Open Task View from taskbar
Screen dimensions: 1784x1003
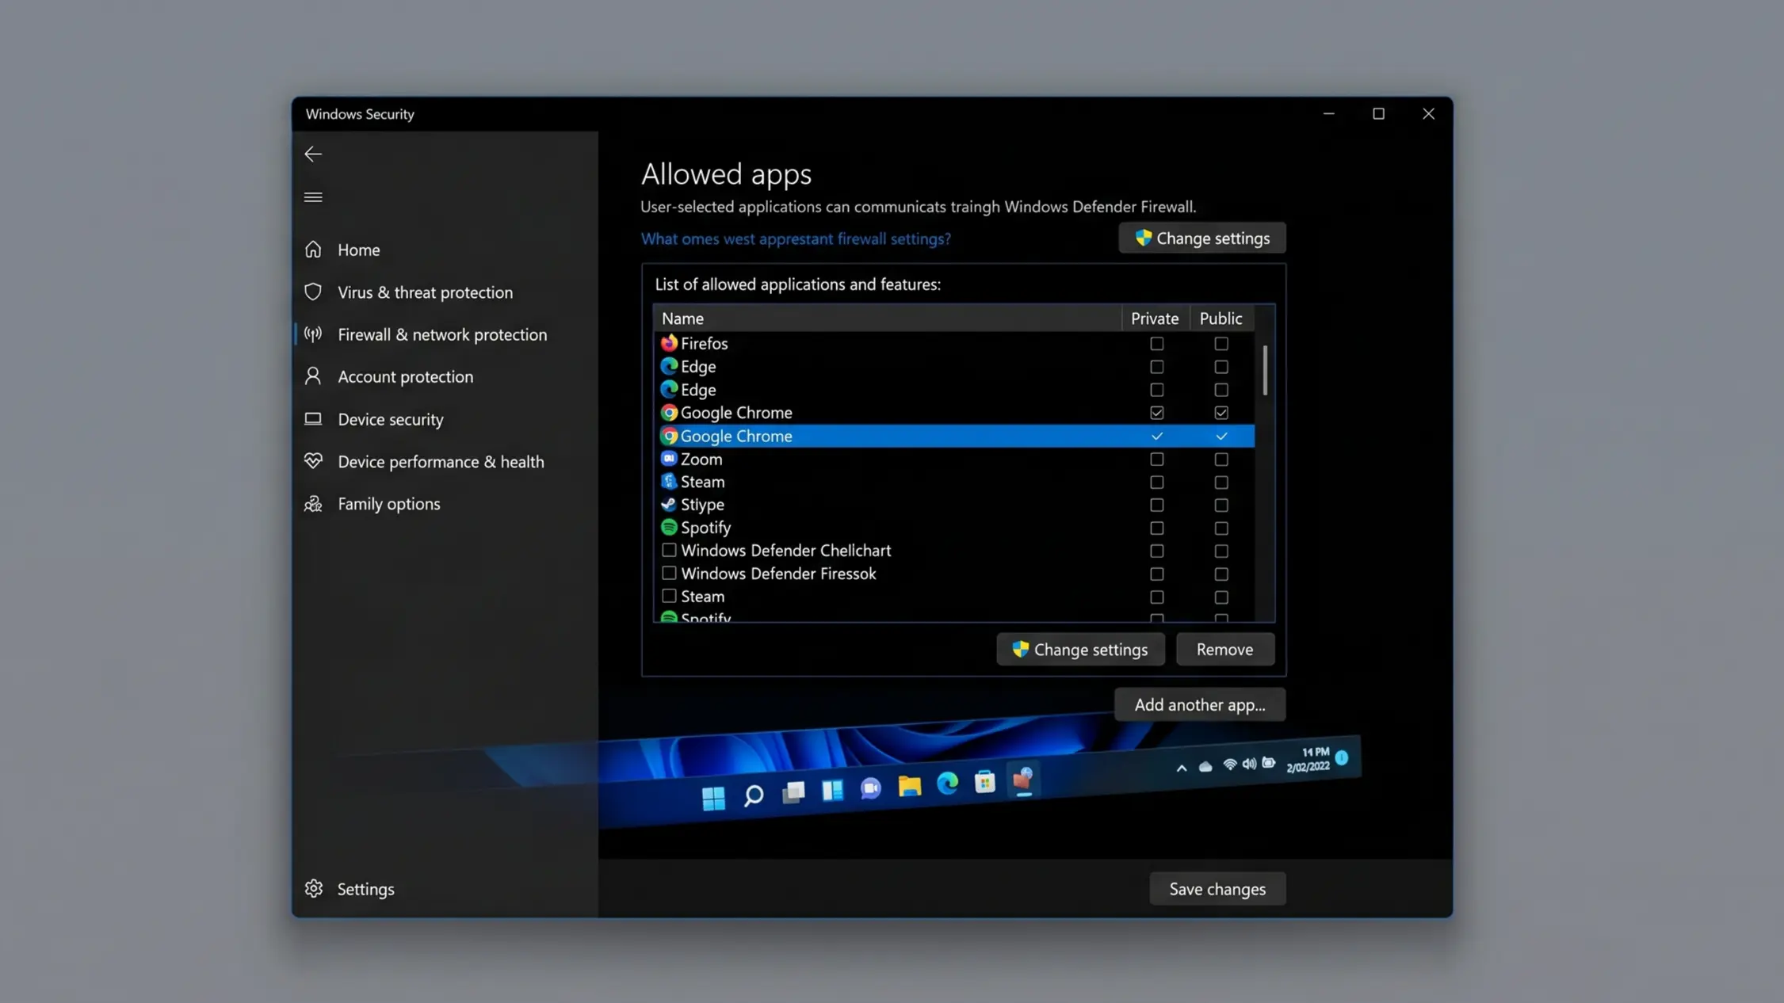point(793,792)
